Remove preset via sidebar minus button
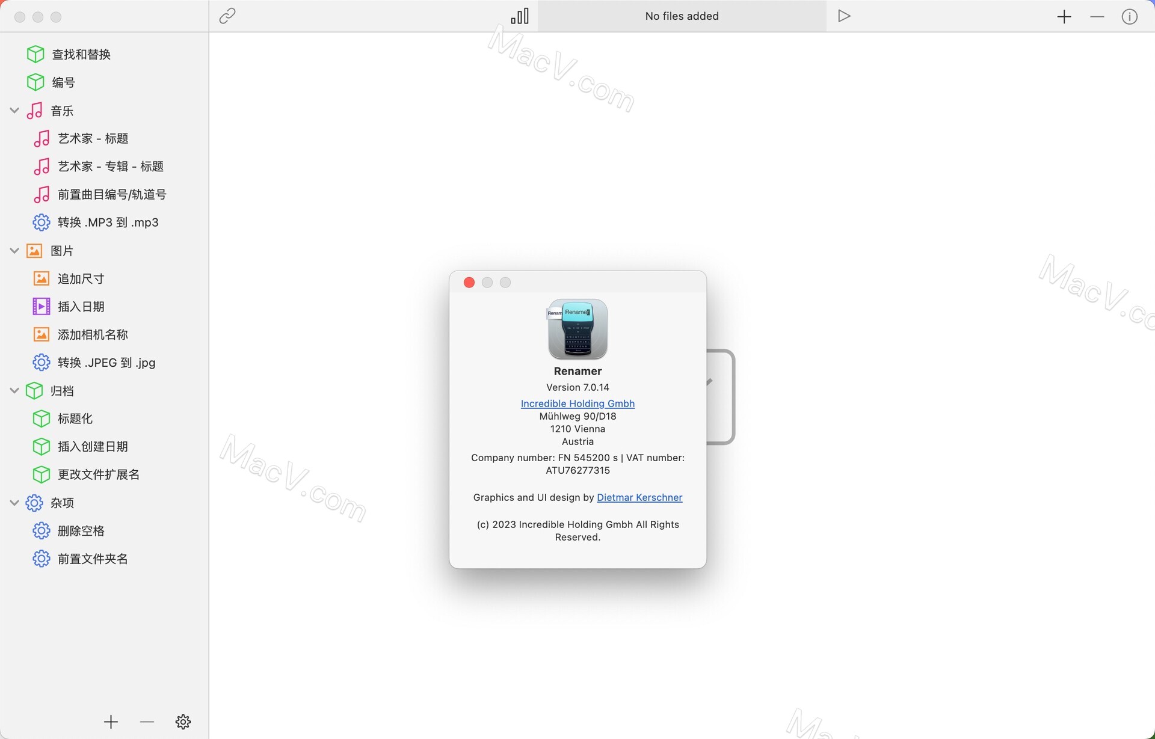The height and width of the screenshot is (739, 1155). (x=147, y=722)
